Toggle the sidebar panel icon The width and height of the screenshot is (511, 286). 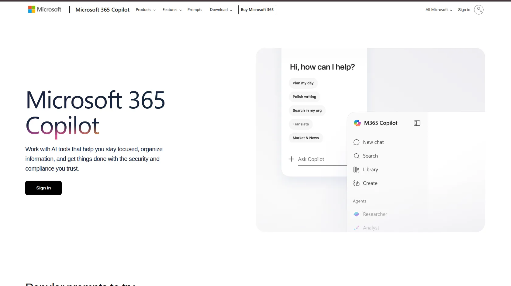tap(417, 123)
